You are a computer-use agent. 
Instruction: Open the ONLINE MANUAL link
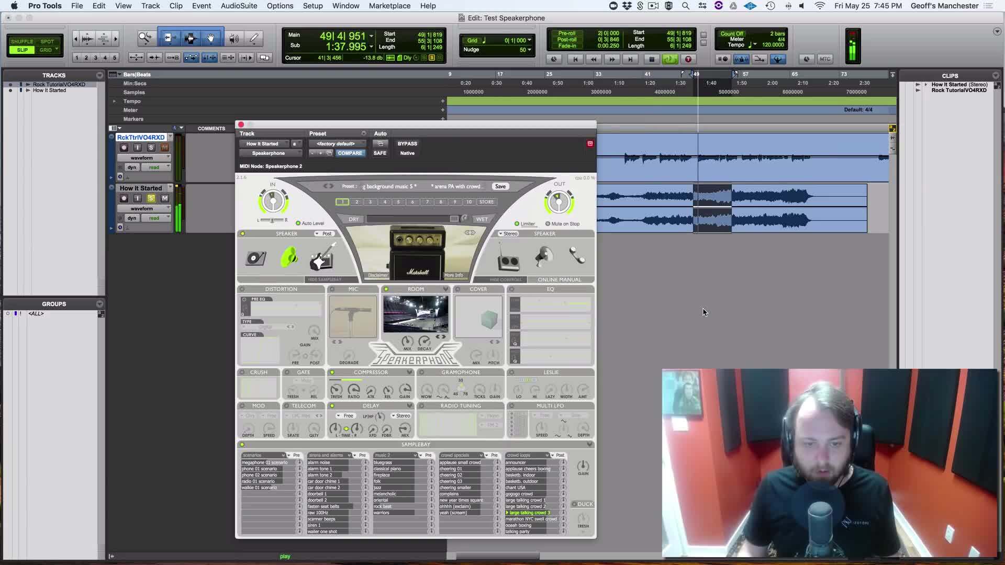pos(560,280)
